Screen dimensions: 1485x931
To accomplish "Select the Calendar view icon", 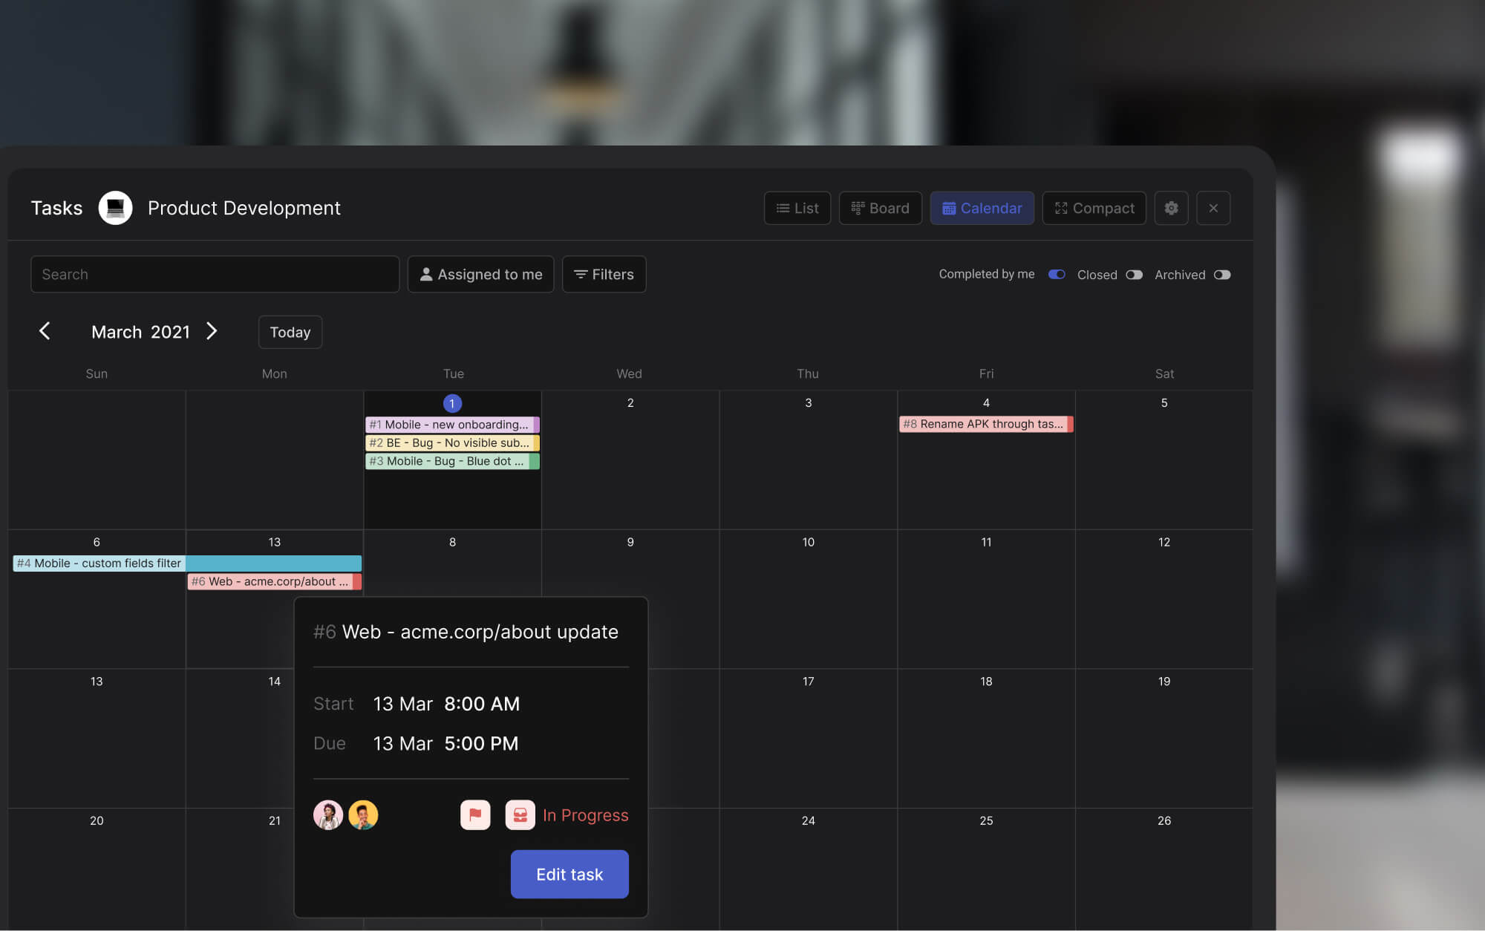I will (949, 208).
